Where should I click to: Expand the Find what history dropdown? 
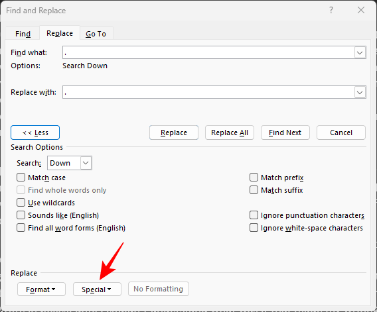coord(360,52)
